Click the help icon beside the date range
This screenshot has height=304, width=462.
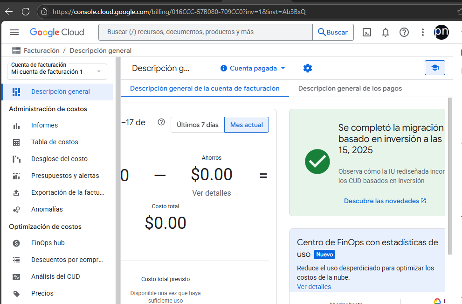click(161, 122)
